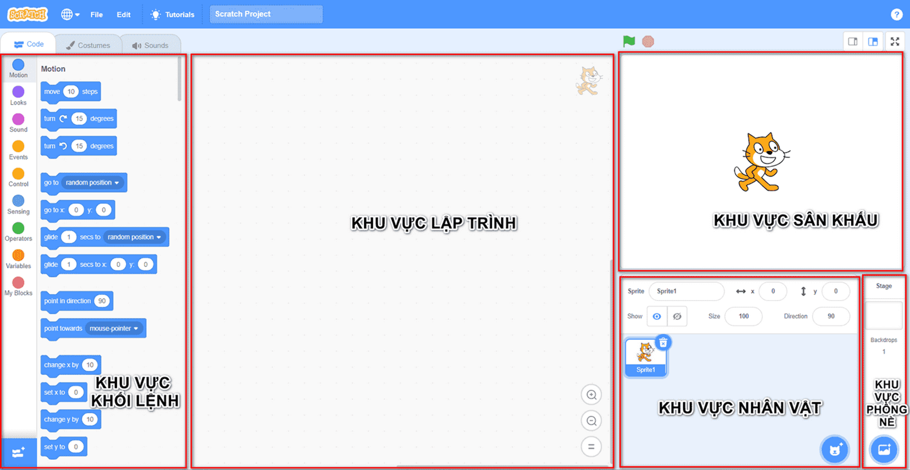Viewport: 910px width, 470px height.
Task: Select the Sound block category
Action: (18, 123)
